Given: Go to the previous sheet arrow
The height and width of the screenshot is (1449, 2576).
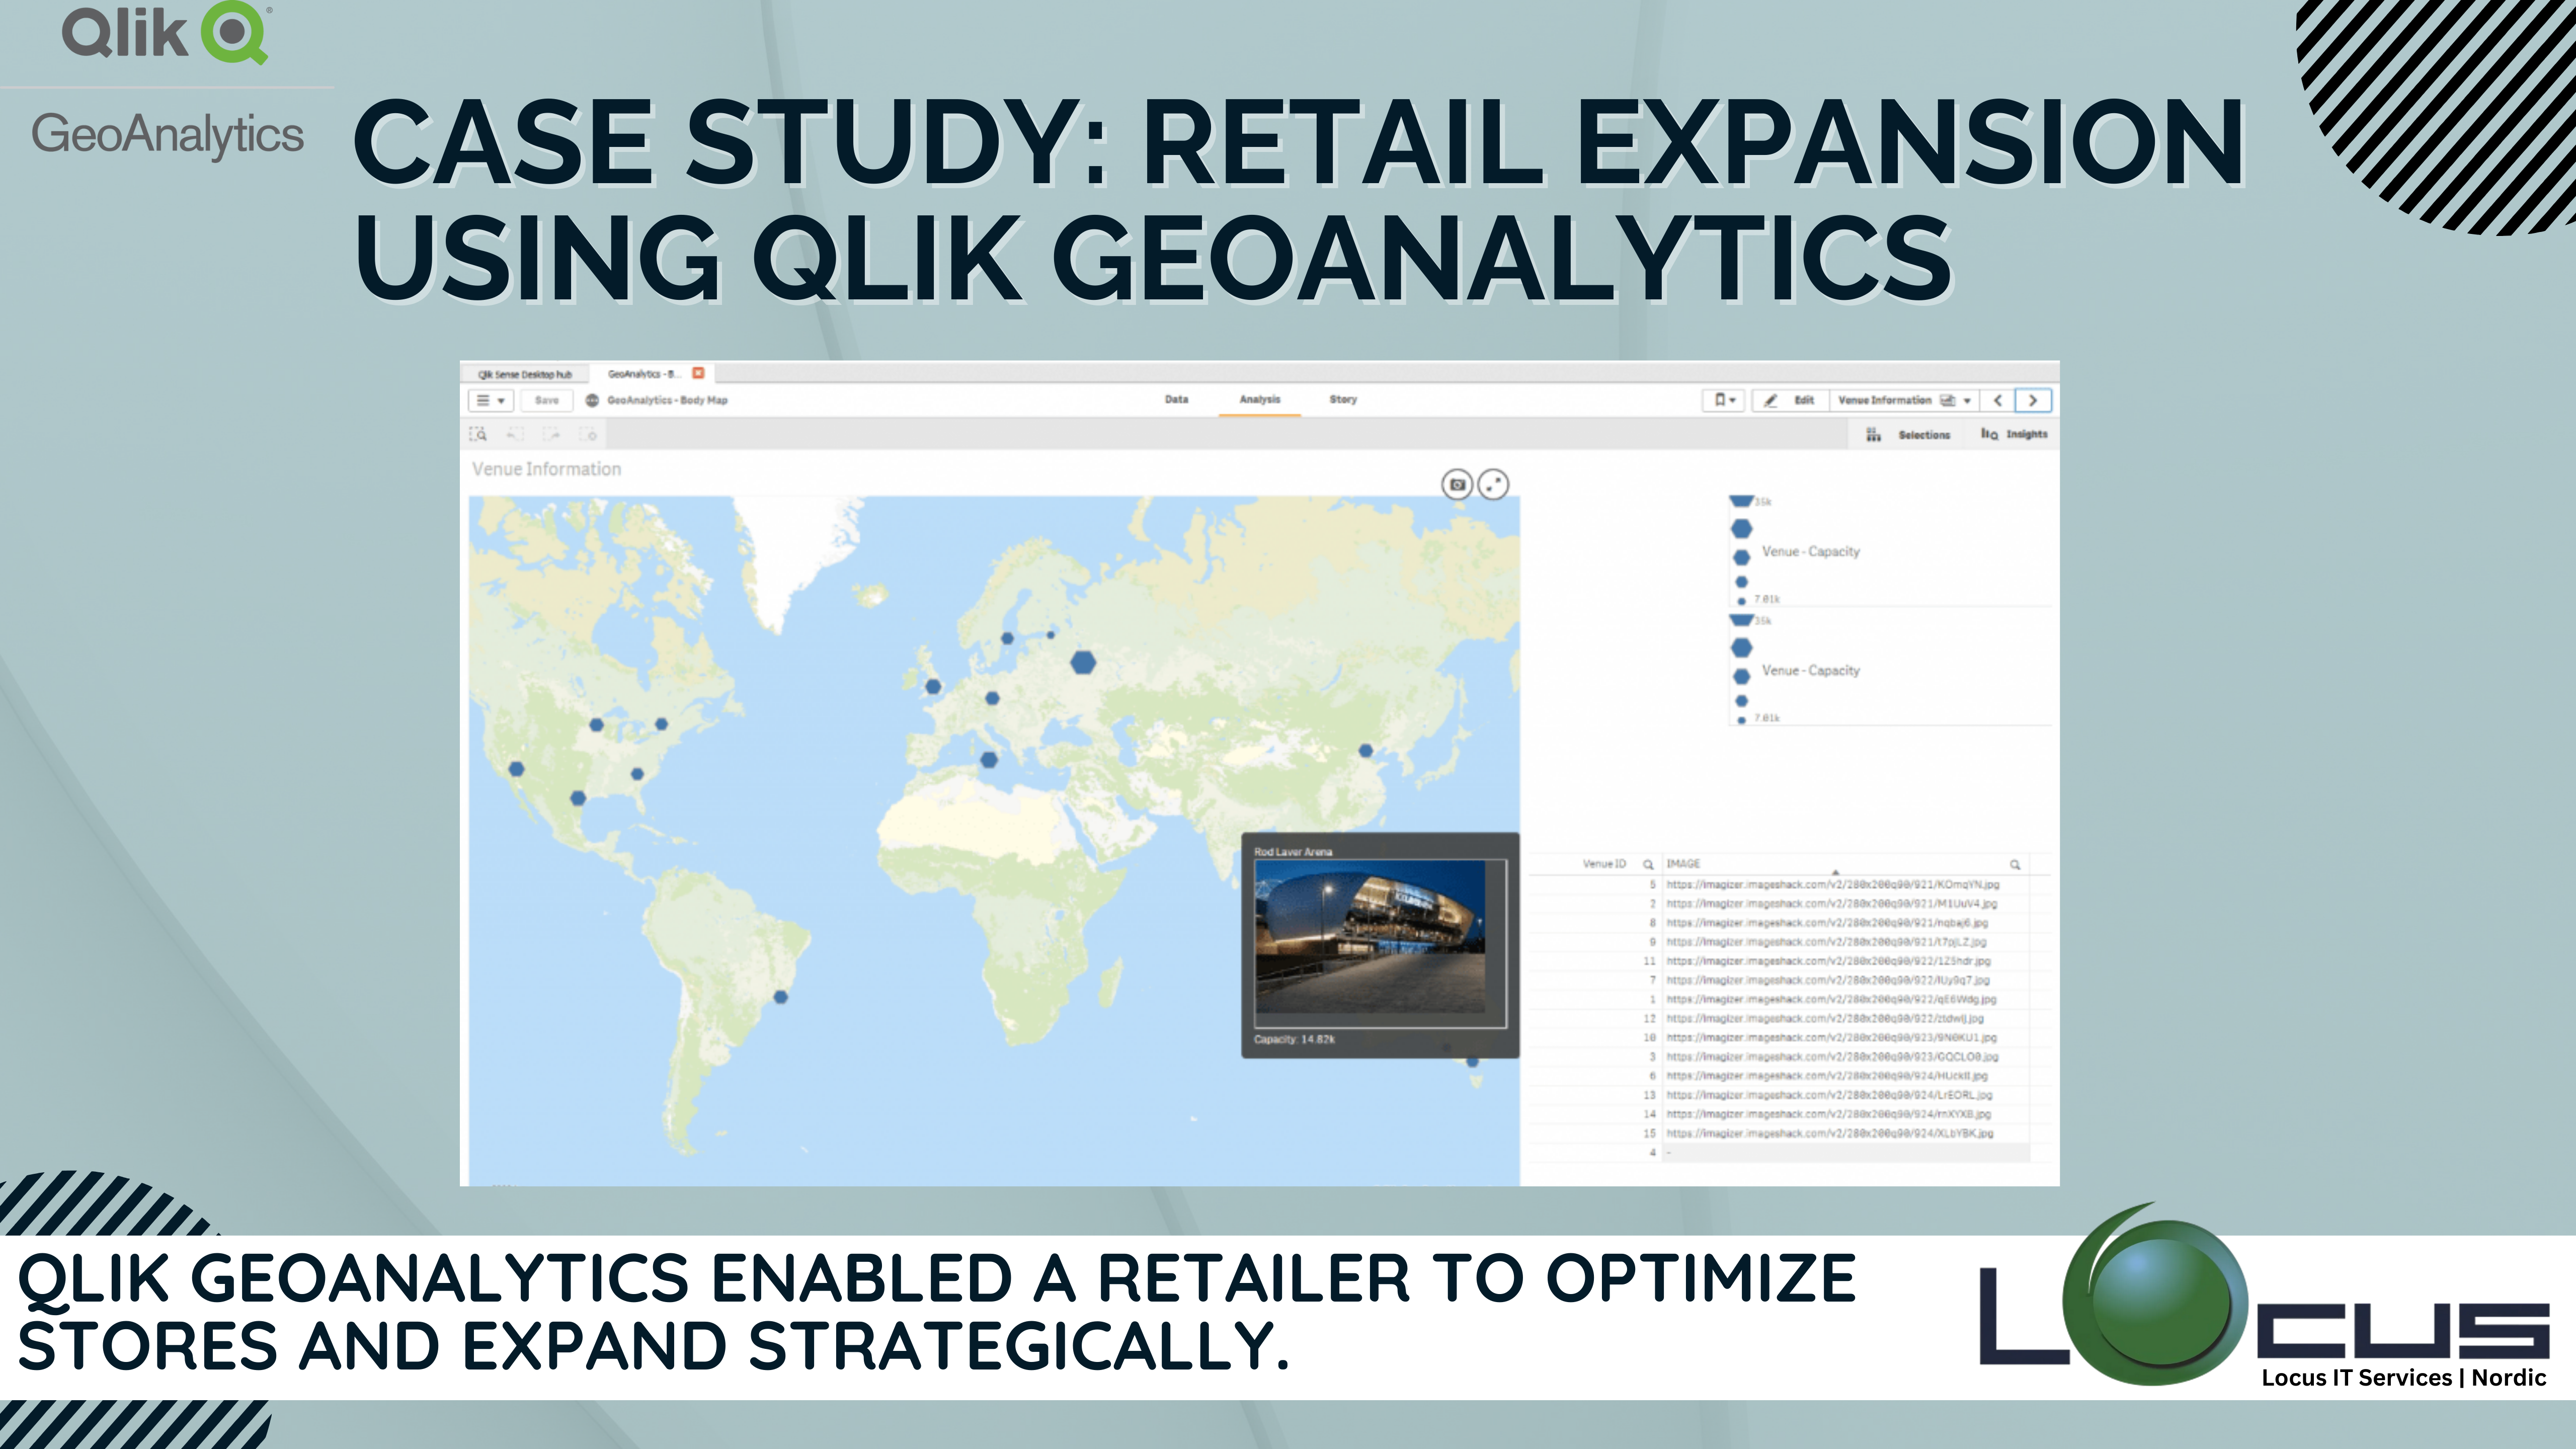Looking at the screenshot, I should 1998,400.
